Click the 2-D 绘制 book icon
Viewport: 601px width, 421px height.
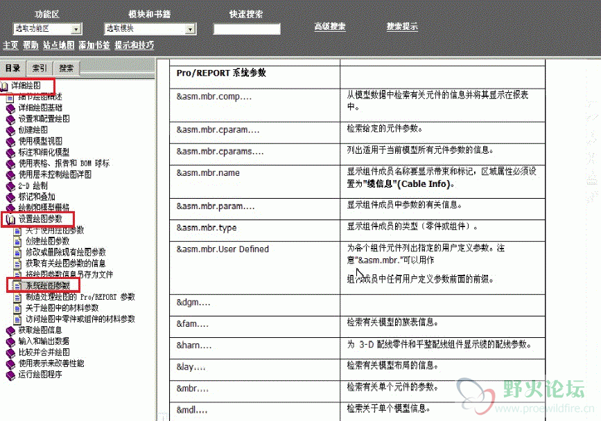click(x=10, y=186)
